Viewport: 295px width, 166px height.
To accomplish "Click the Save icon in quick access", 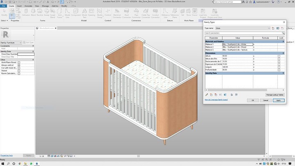I will point(10,2).
